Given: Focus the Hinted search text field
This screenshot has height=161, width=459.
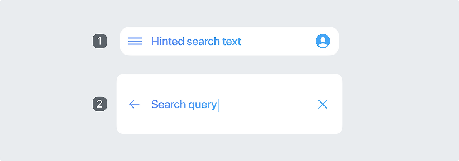Looking at the screenshot, I should pos(196,41).
